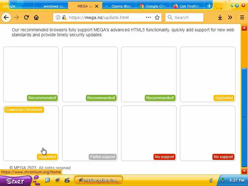Open a new tab with the plus button
248x186 pixels.
209,6
